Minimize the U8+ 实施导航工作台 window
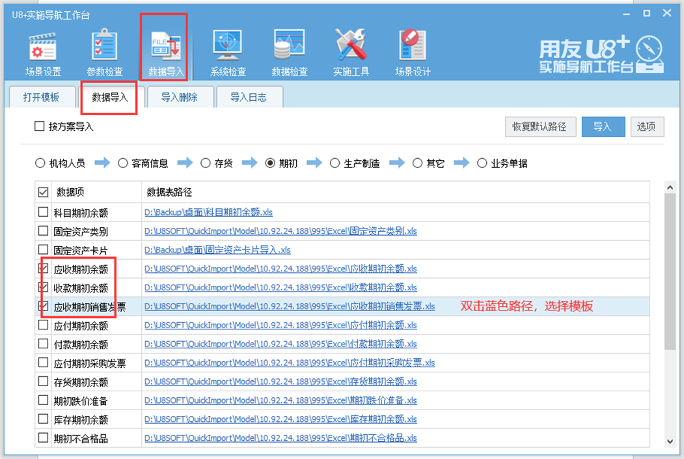 click(x=627, y=14)
